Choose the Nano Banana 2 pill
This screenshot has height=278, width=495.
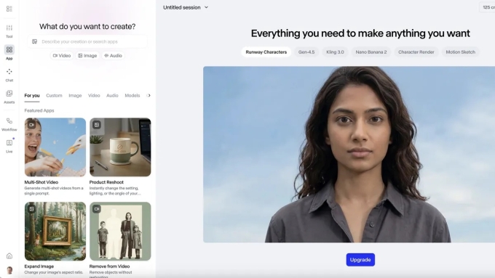coord(371,52)
